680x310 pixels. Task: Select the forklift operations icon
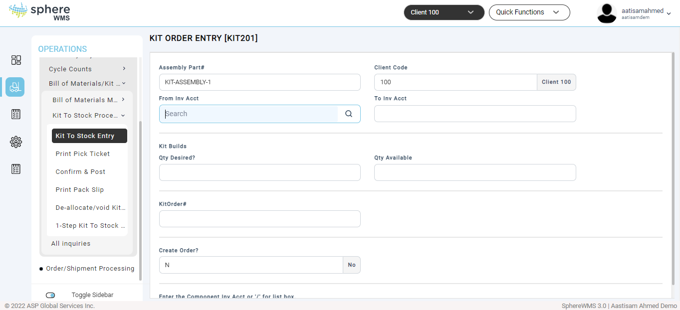(x=15, y=87)
